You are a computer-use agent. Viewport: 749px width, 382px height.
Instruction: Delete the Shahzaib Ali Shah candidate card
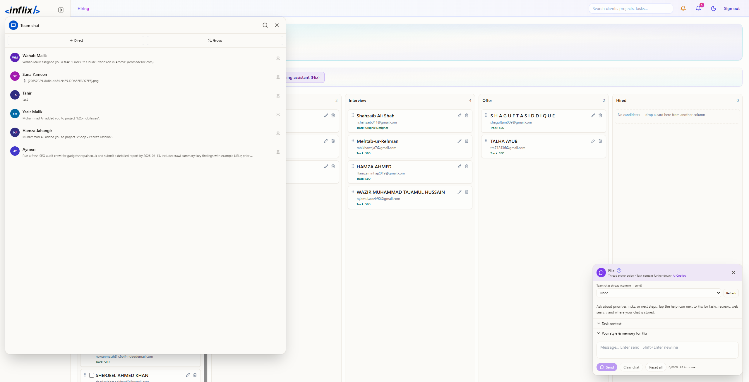pos(467,115)
